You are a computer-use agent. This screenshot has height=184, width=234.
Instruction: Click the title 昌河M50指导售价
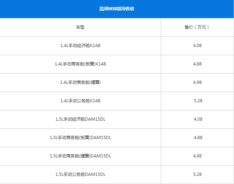pos(117,9)
